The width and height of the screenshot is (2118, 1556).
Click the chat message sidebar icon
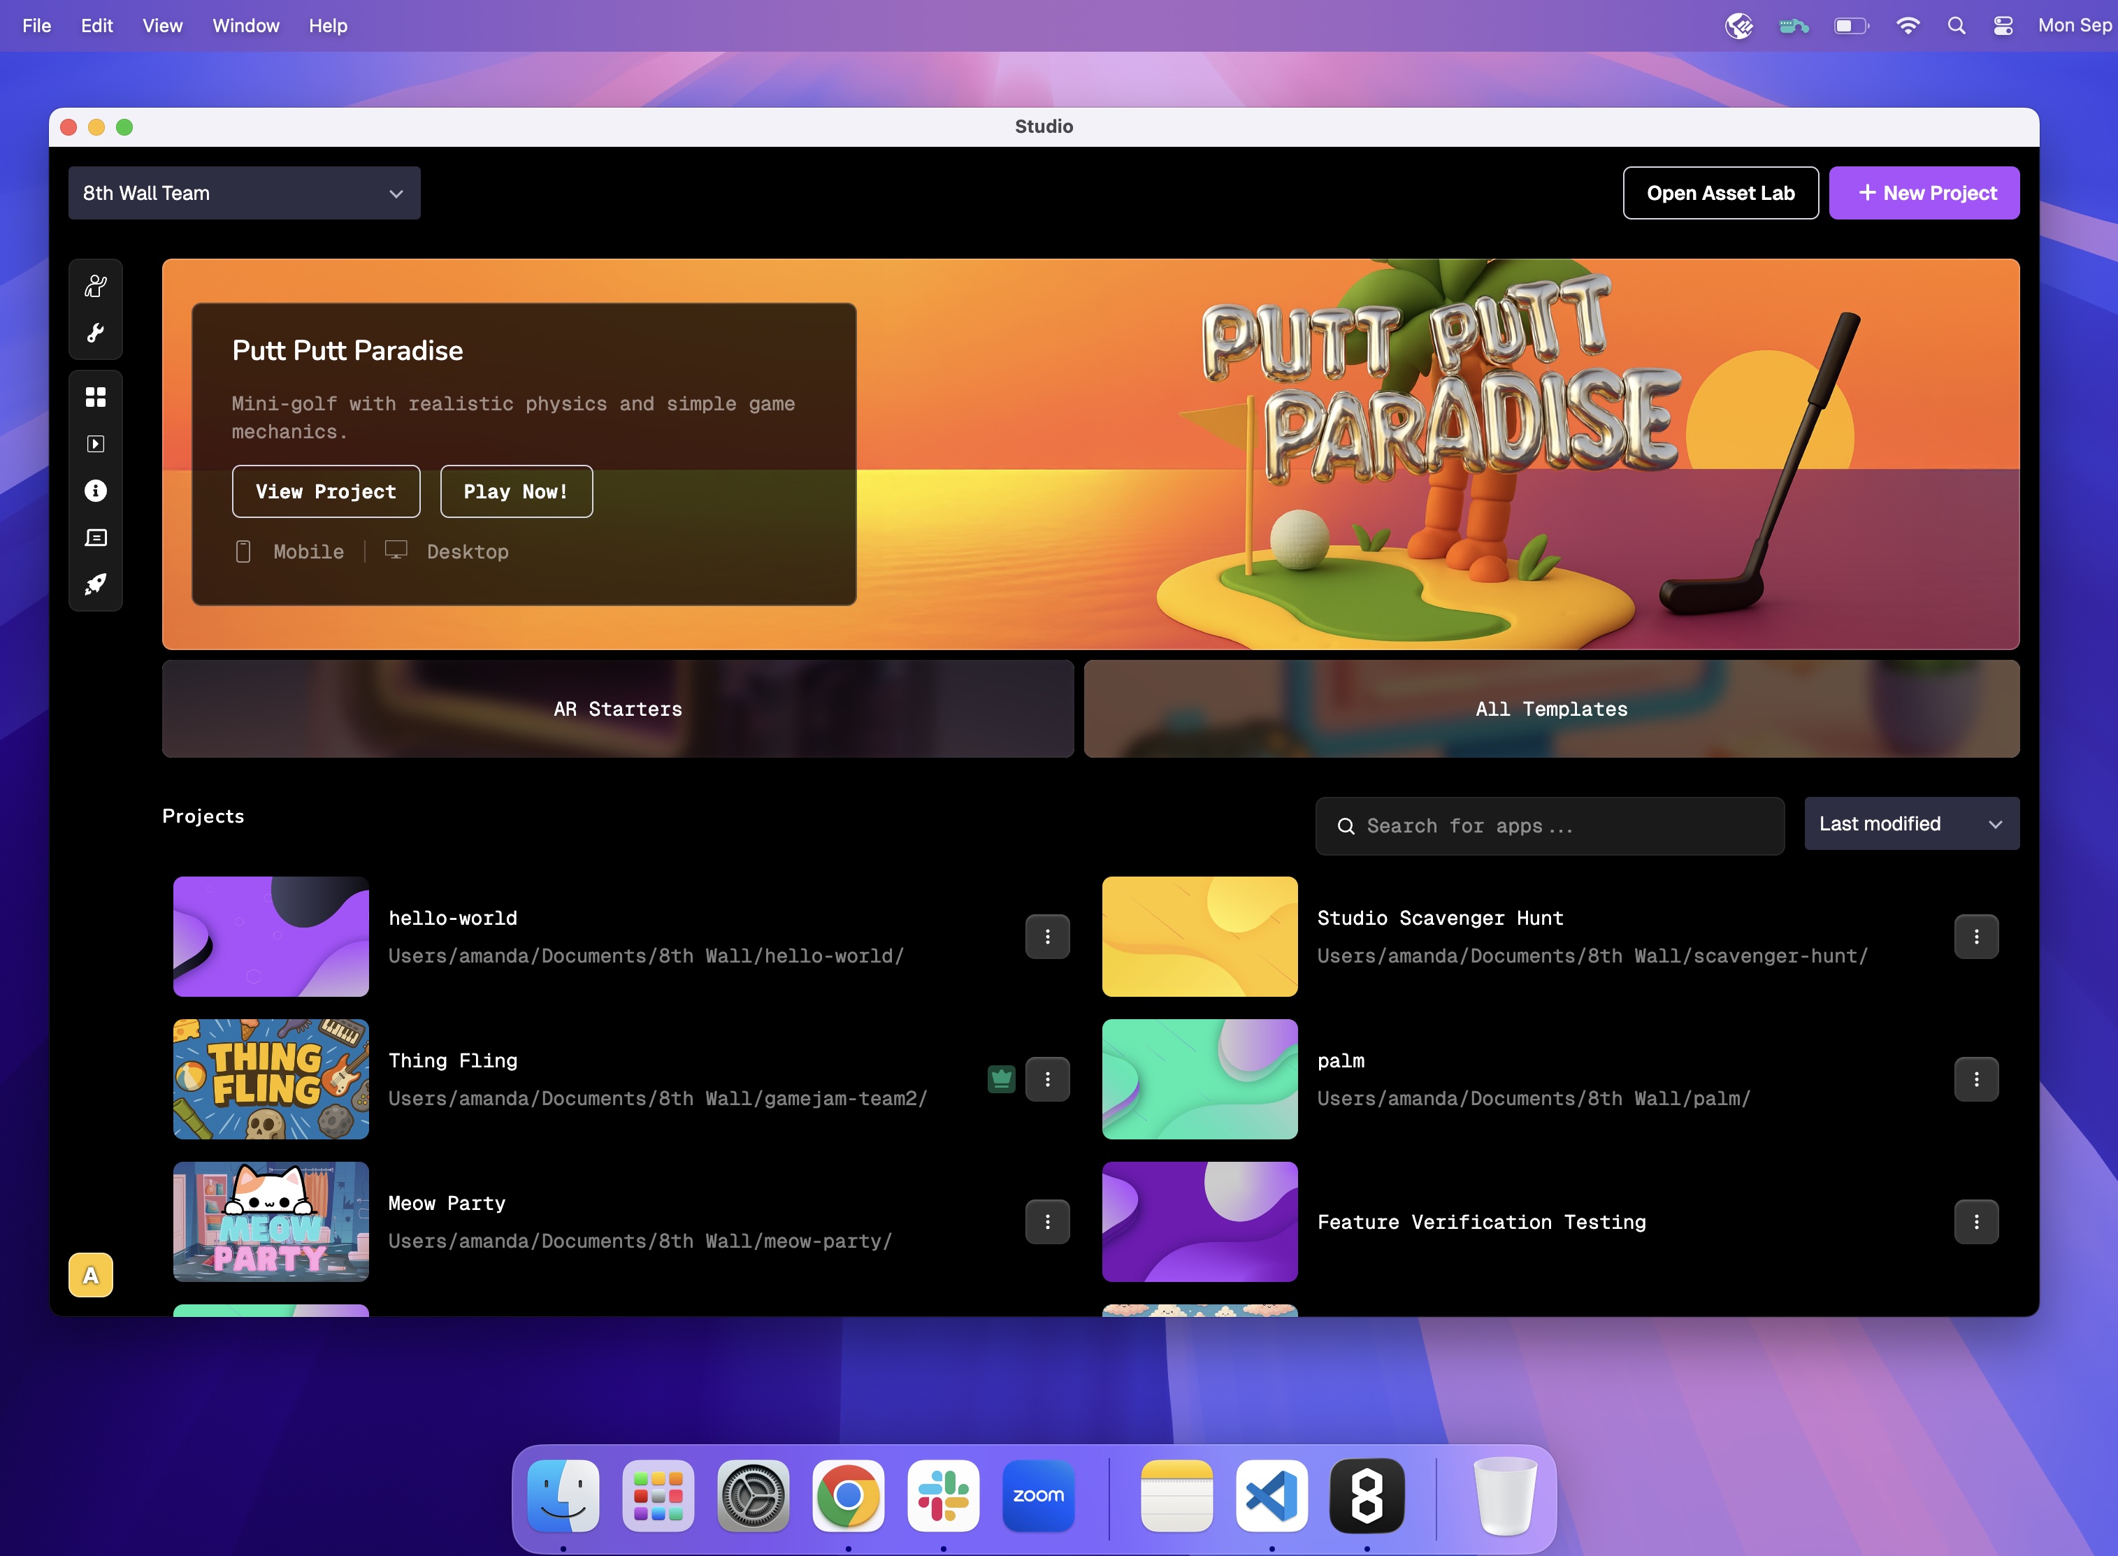coord(95,538)
